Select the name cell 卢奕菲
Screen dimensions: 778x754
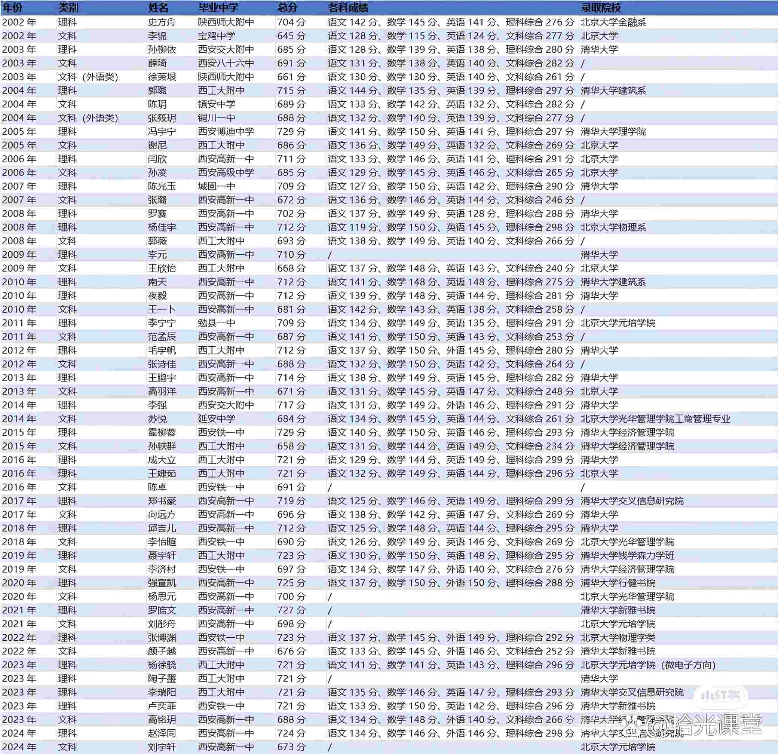pyautogui.click(x=162, y=706)
